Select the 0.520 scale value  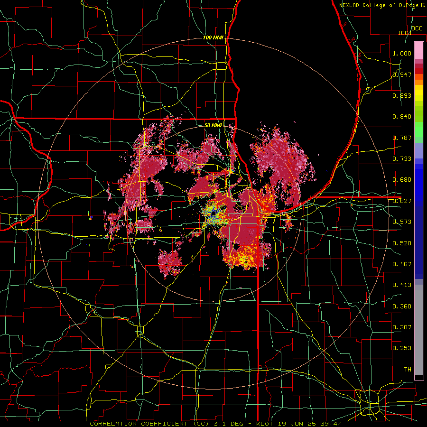(x=402, y=243)
